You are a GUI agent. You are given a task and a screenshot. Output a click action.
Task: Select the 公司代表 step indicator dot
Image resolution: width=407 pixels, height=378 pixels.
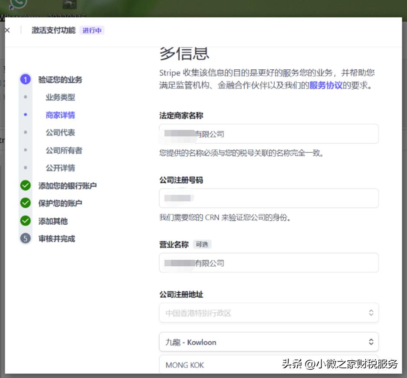[26, 132]
